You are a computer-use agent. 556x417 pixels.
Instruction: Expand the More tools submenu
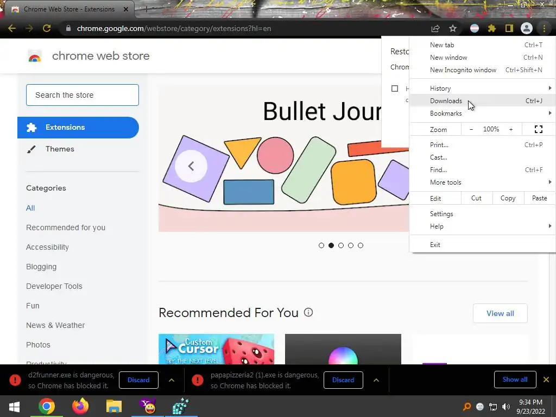coord(483,182)
